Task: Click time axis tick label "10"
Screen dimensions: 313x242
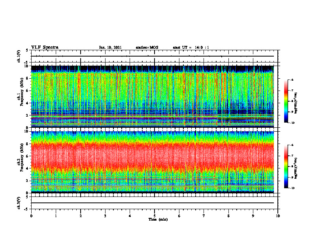Action: (278, 216)
